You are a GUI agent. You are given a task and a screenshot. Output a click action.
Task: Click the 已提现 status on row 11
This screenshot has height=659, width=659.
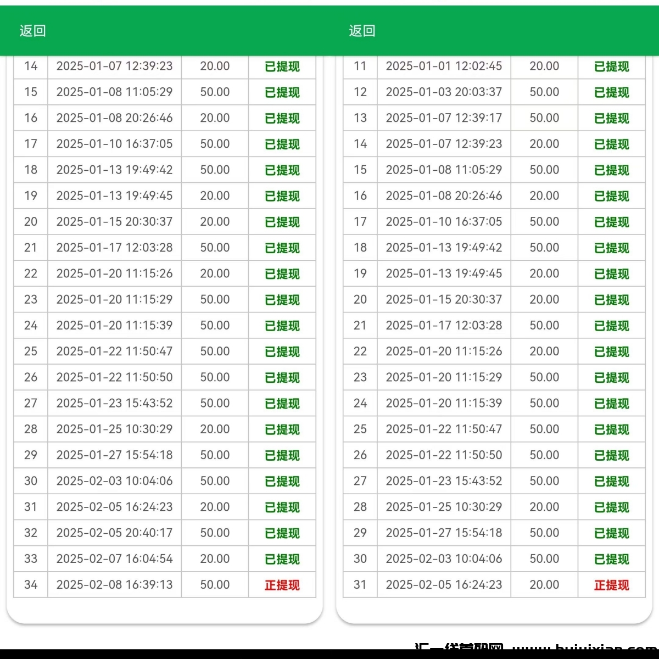tap(611, 66)
